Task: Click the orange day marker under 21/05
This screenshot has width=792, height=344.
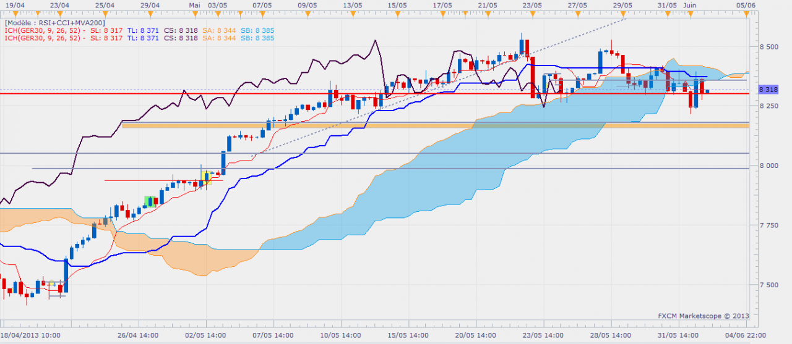Action: coord(488,13)
